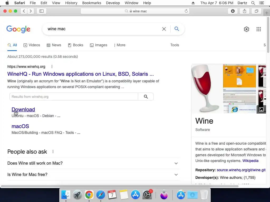Screen dimensions: 270x202
Task: Launch Launchpad from the Dock
Action: point(77,195)
